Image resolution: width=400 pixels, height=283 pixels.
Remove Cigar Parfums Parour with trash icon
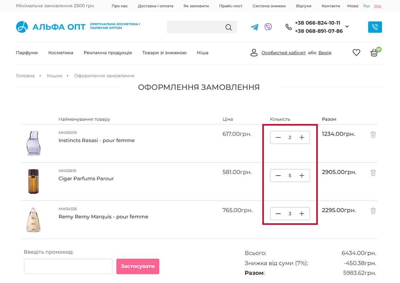click(x=373, y=173)
